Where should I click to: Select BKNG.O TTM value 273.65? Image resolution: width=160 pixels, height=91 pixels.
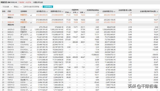[68, 40]
